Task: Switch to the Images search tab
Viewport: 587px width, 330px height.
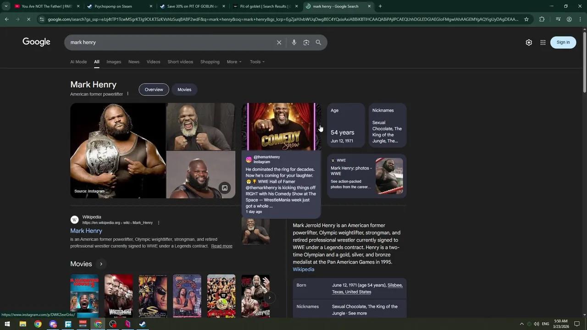Action: [x=114, y=62]
